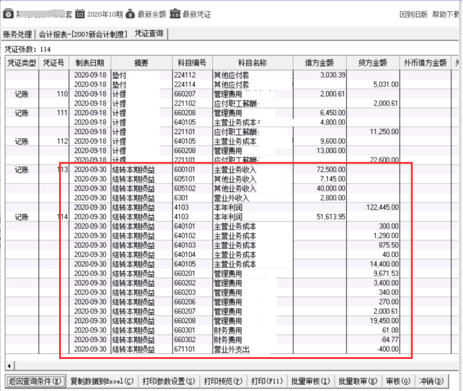Select subject code 605101 cell
This screenshot has width=463, height=391.
point(192,179)
